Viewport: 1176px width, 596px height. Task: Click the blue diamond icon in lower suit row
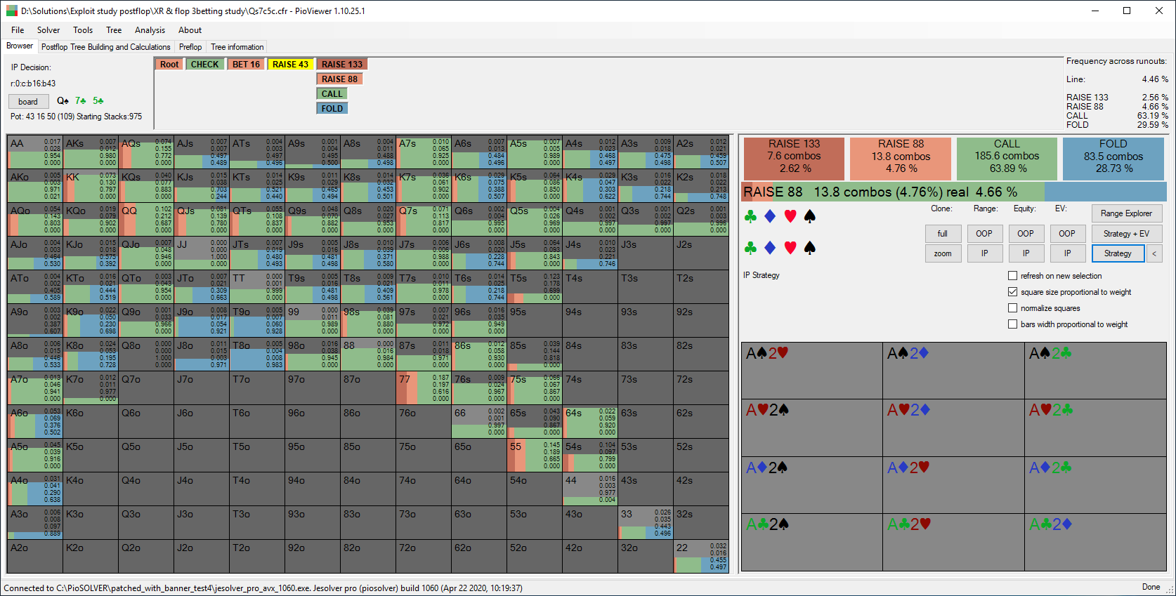tap(770, 248)
